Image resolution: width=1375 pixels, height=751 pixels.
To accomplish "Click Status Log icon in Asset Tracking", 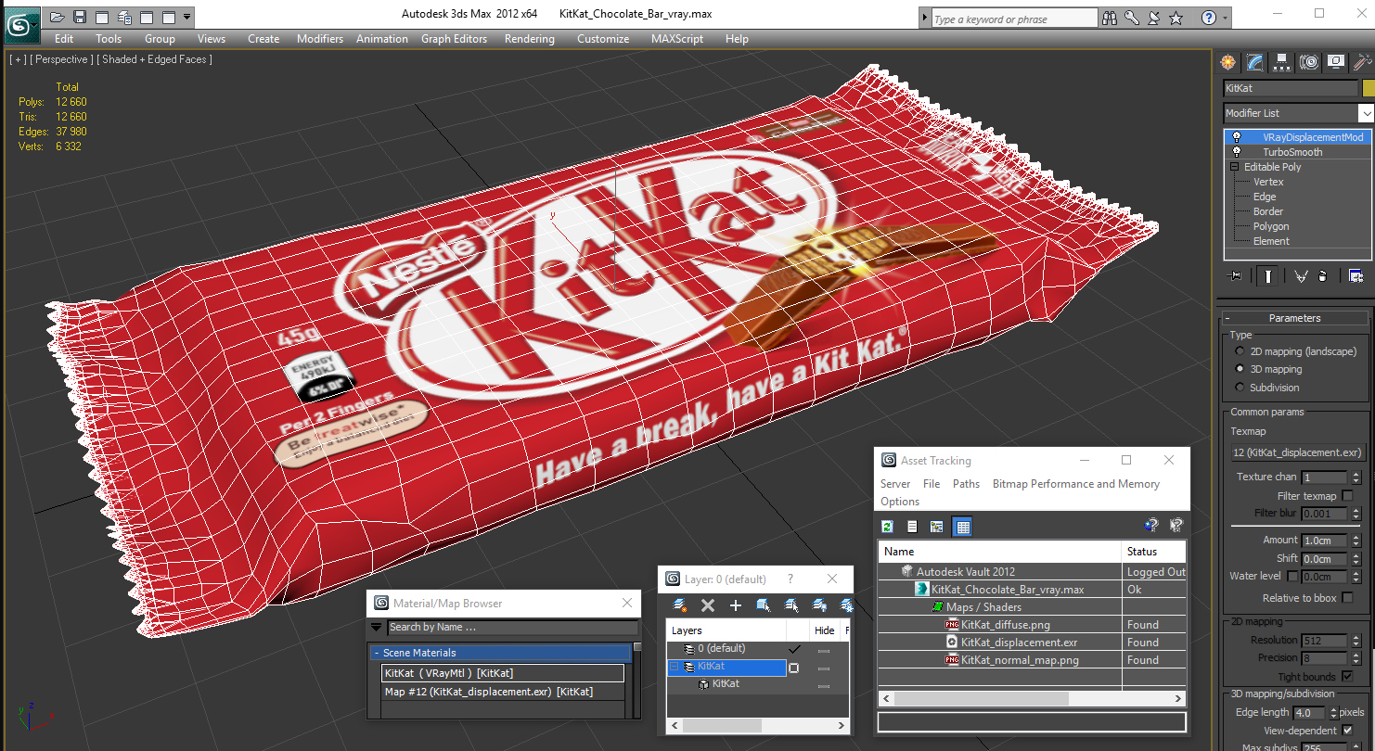I will [912, 527].
